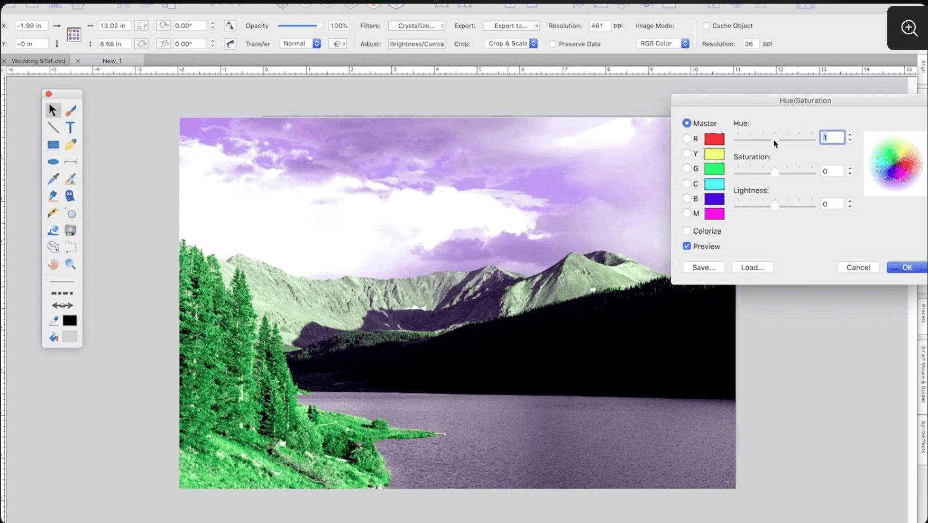Image resolution: width=928 pixels, height=523 pixels.
Task: Open the Transfer mode Normal dropdown
Action: [300, 43]
